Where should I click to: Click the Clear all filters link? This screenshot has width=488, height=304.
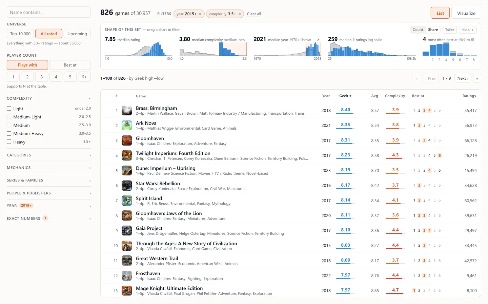point(254,14)
